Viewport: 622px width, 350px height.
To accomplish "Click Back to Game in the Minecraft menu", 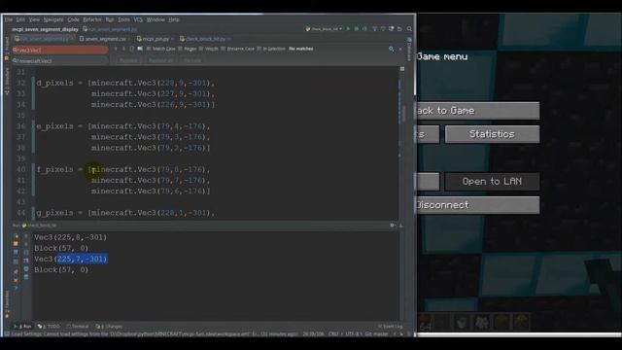I will [x=477, y=111].
